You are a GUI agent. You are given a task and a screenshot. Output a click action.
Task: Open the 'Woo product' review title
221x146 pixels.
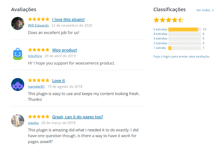pyautogui.click(x=65, y=50)
